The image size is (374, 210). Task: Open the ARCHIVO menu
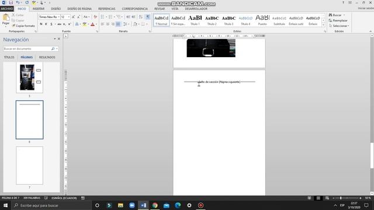click(6, 9)
